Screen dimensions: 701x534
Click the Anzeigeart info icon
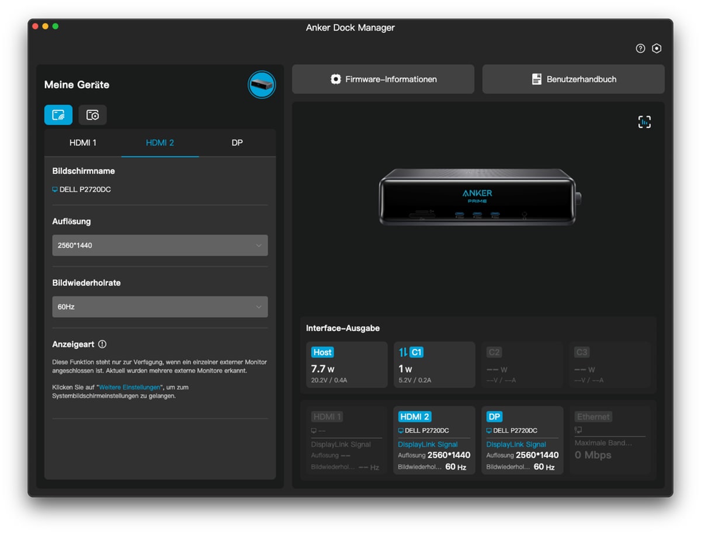(102, 344)
